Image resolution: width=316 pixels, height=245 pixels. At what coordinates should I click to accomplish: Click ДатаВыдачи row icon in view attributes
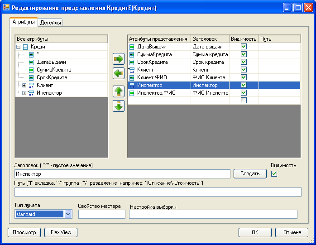[132, 47]
